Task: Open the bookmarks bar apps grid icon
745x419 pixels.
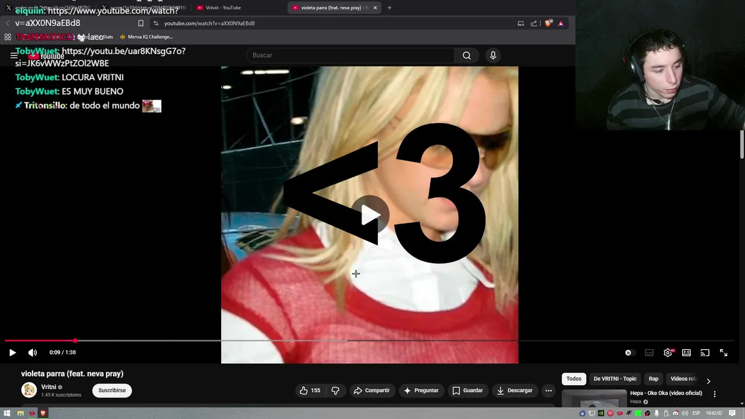Action: 8,37
